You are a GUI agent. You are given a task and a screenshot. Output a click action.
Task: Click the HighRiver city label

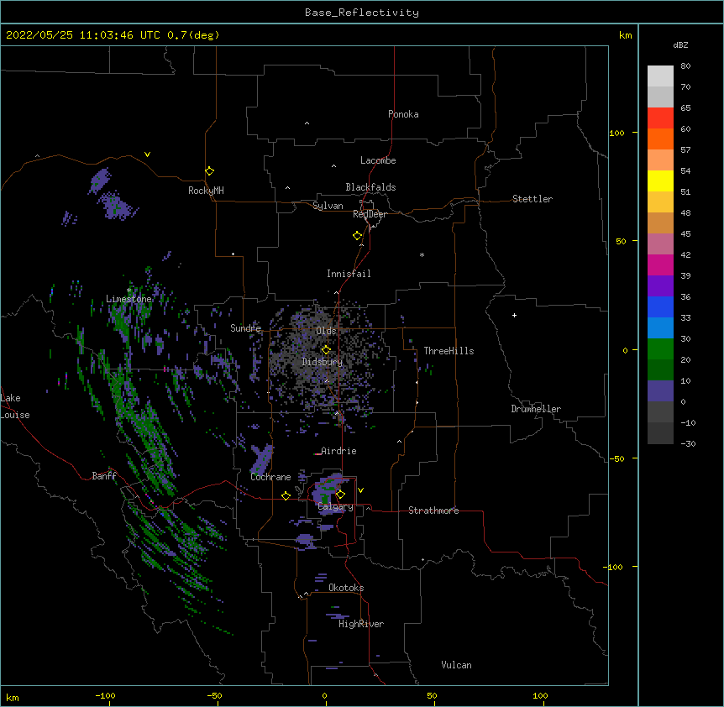point(361,624)
